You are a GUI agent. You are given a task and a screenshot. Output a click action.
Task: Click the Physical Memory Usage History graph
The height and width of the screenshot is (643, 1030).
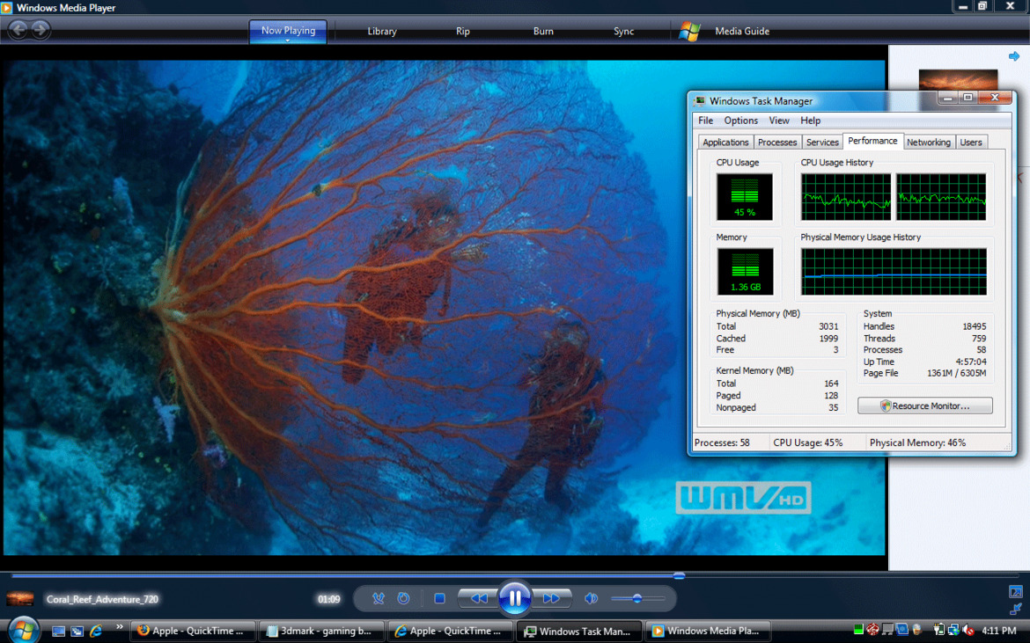(894, 272)
